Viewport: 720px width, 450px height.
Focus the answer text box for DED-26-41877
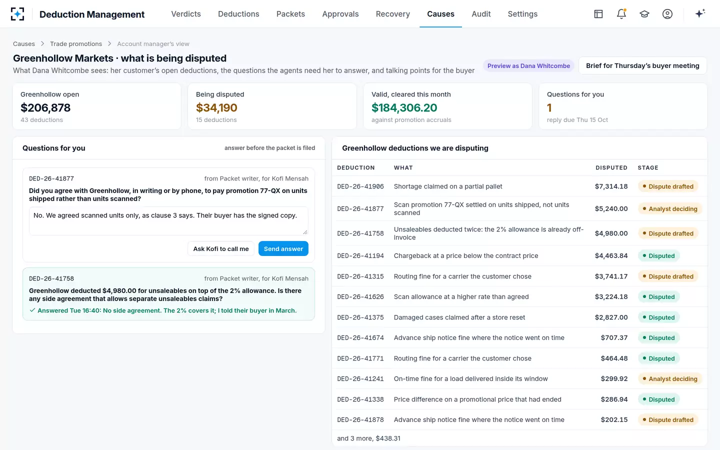coord(168,221)
